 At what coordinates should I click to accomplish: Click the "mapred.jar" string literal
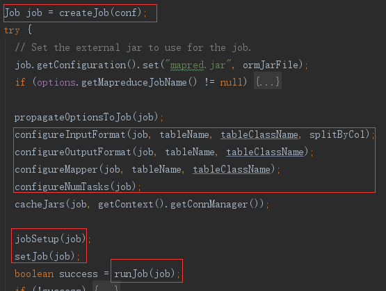pyautogui.click(x=199, y=65)
